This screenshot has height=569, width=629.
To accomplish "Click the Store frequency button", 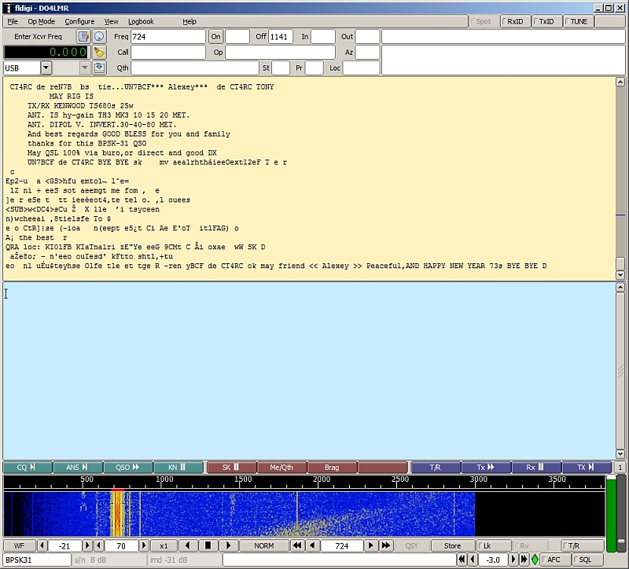I will (x=452, y=545).
